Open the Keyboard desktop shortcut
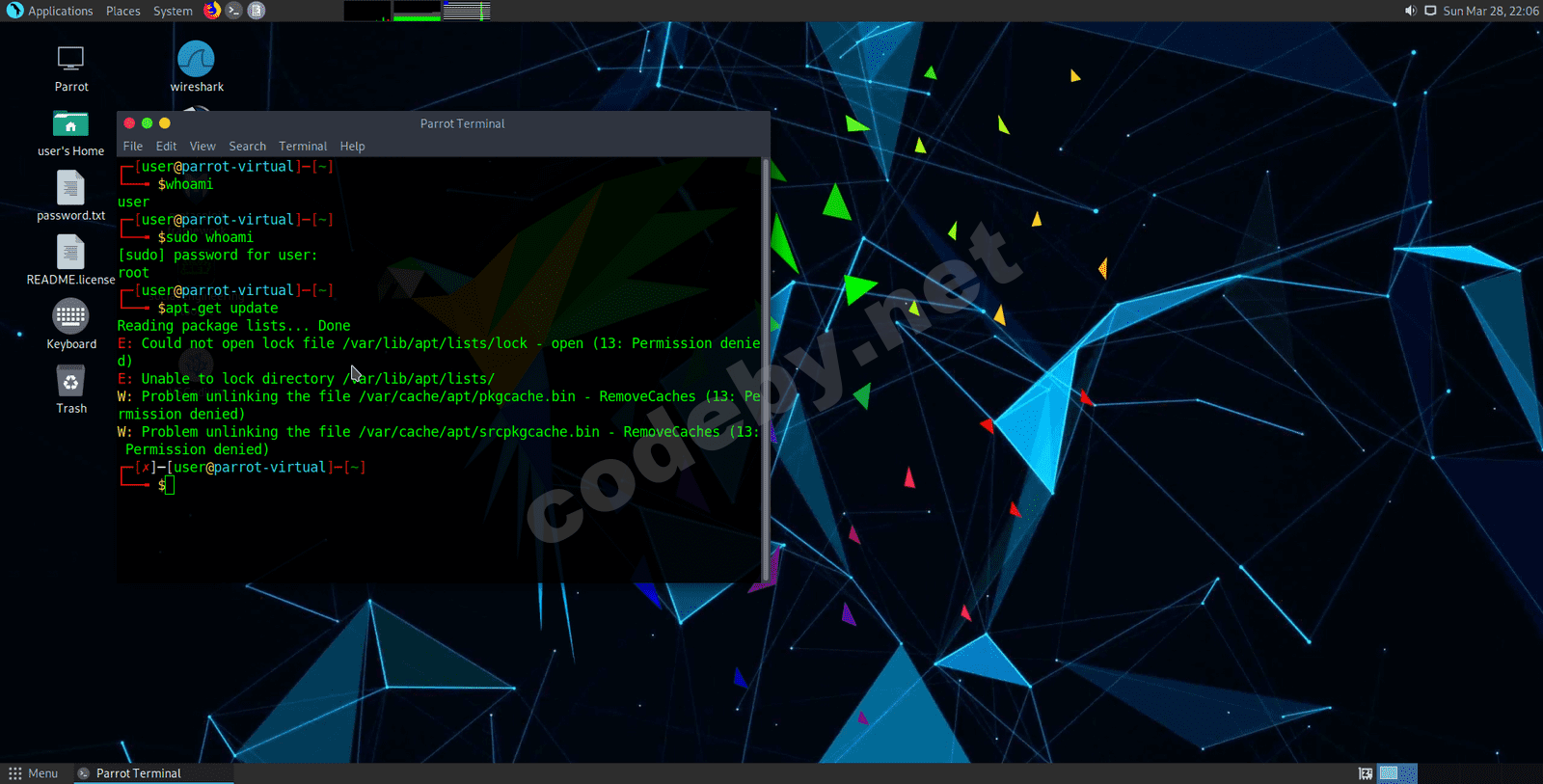 tap(71, 325)
